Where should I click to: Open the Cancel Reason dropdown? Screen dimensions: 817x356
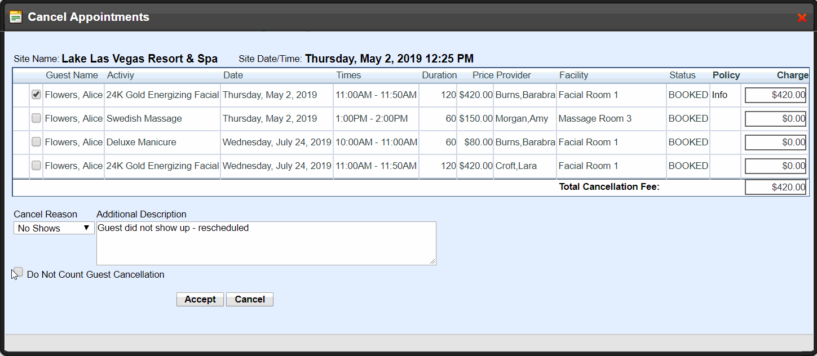(54, 228)
